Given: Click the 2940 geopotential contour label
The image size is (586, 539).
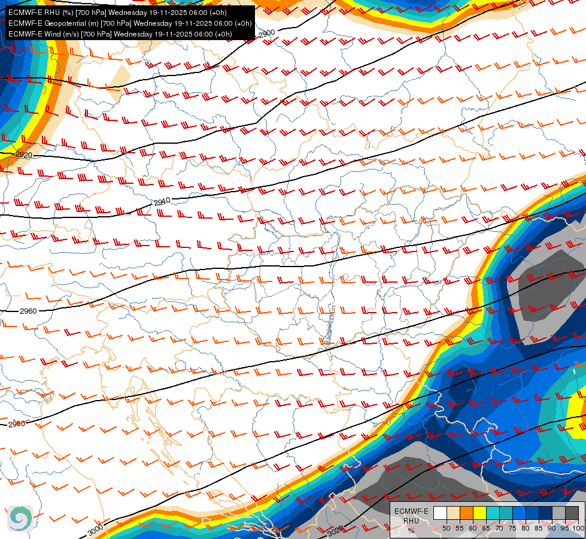Looking at the screenshot, I should coord(162,202).
